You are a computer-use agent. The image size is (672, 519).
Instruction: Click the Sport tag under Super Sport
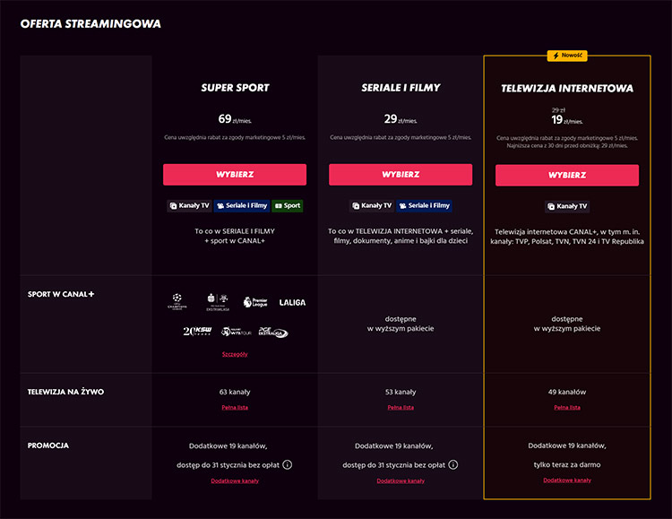click(x=288, y=205)
